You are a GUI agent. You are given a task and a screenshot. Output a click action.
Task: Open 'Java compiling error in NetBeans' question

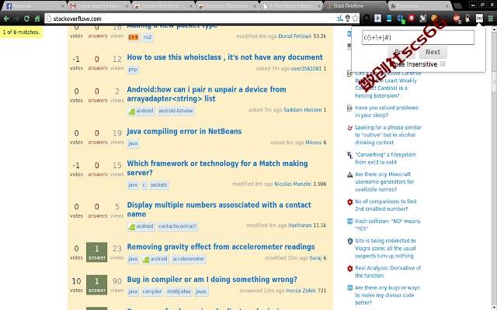pos(184,131)
